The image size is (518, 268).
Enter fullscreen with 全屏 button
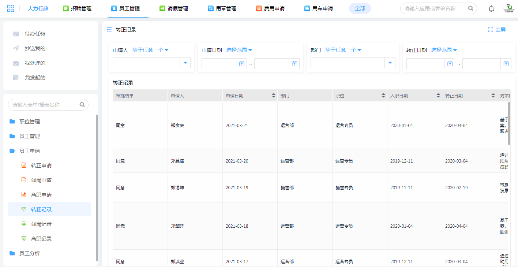(x=497, y=30)
